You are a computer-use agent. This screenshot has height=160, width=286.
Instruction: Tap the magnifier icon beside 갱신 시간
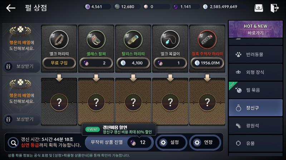(13, 143)
